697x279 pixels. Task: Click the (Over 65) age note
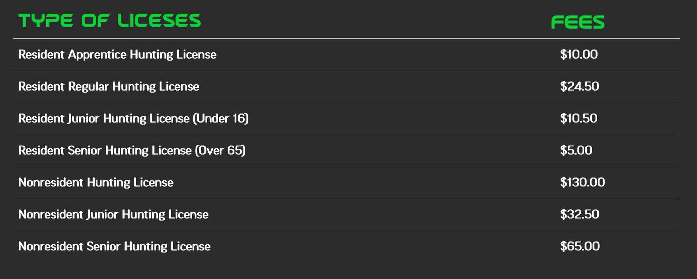220,151
